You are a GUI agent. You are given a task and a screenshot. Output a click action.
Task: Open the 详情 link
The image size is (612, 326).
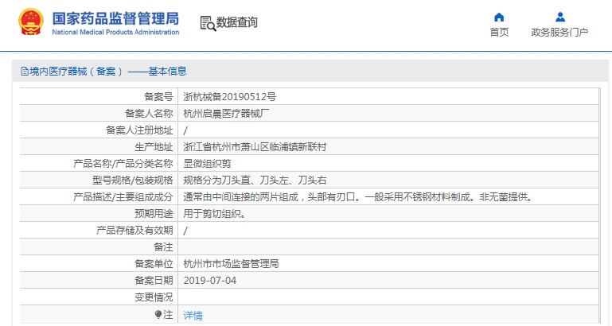pos(193,315)
